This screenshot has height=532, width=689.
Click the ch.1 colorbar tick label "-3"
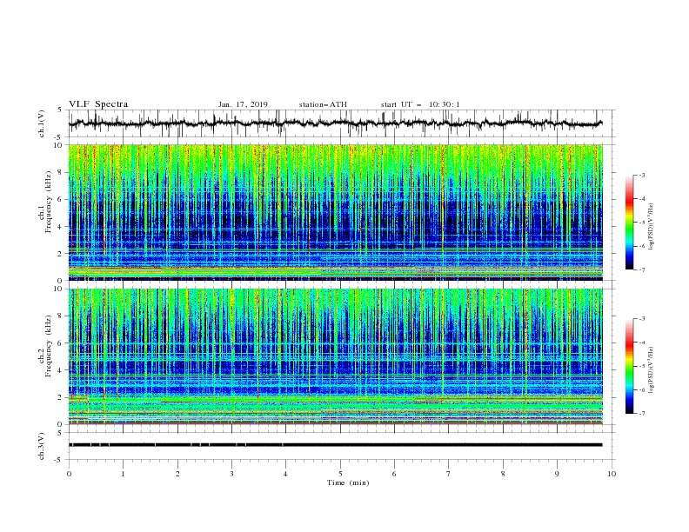(642, 175)
